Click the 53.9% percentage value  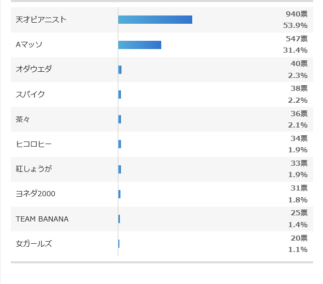[x=295, y=25]
